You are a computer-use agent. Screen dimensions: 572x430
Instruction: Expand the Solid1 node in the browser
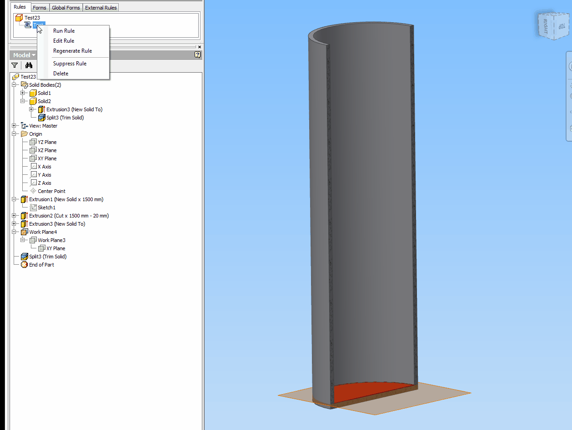23,93
